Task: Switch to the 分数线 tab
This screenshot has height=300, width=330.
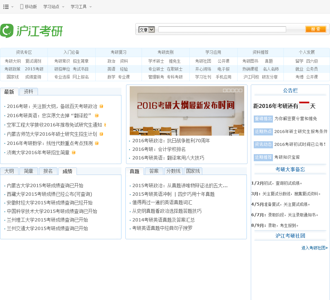Action: click(173, 171)
